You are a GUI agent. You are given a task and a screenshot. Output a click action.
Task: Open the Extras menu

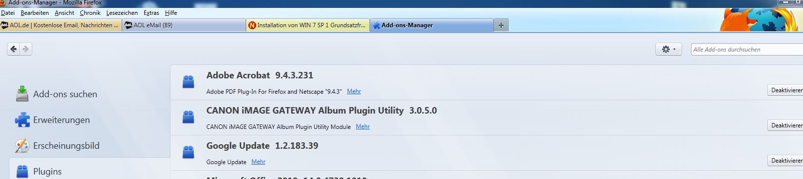tap(151, 13)
